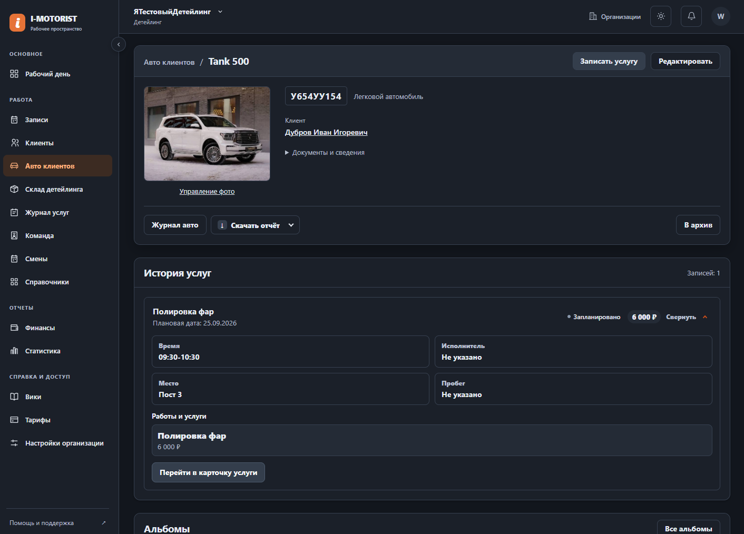Screen dimensions: 744x534
Task: Open Клиенты page
Action: 57,143
